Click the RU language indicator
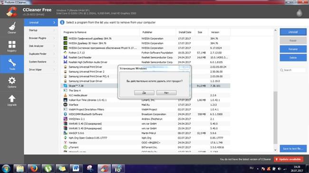309x173 pixels. 251,168
